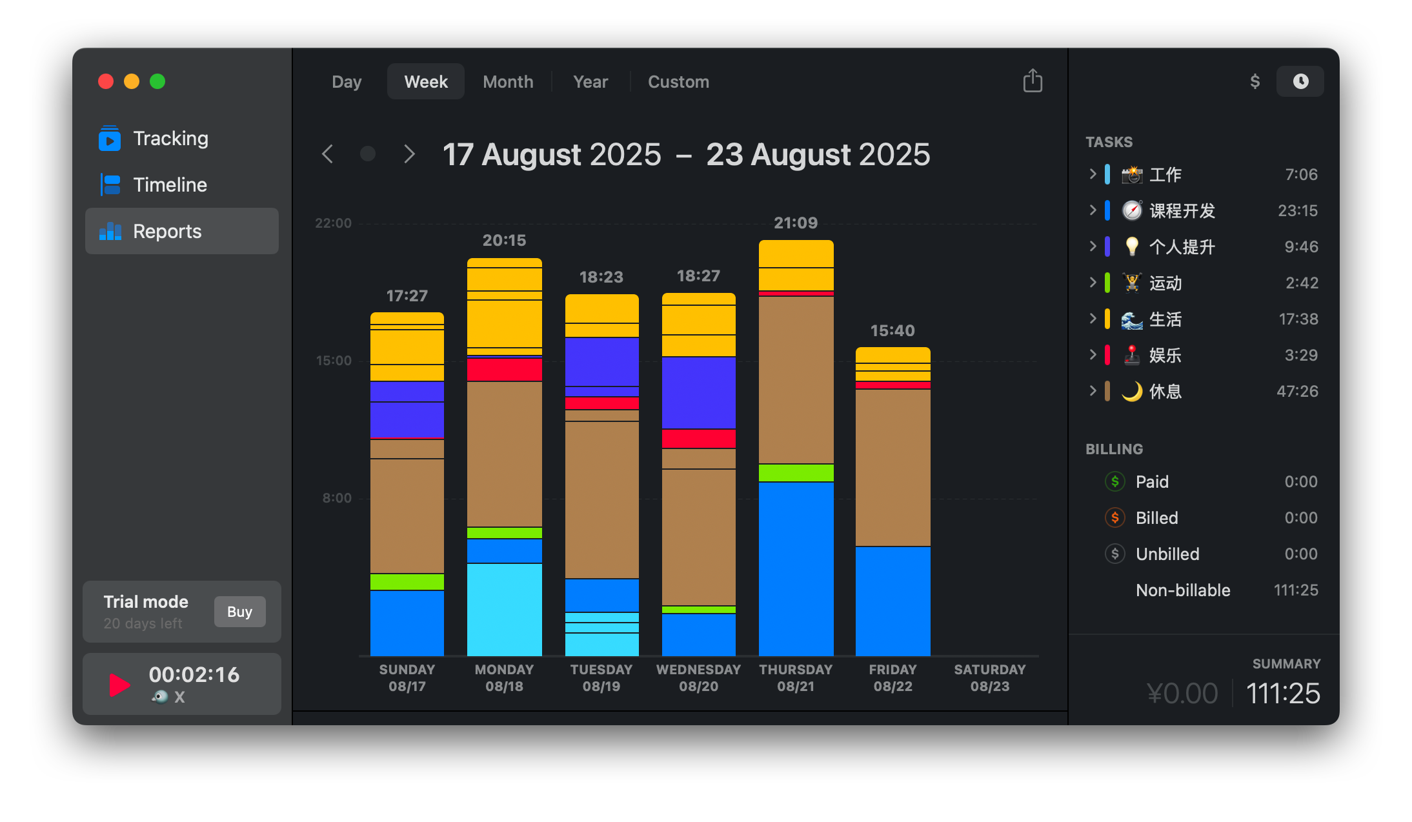Screen dimensions: 1412x822
Task: Jump to current week dot
Action: (x=368, y=154)
